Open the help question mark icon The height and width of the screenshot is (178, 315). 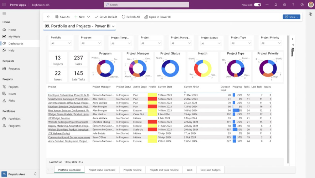click(293, 5)
